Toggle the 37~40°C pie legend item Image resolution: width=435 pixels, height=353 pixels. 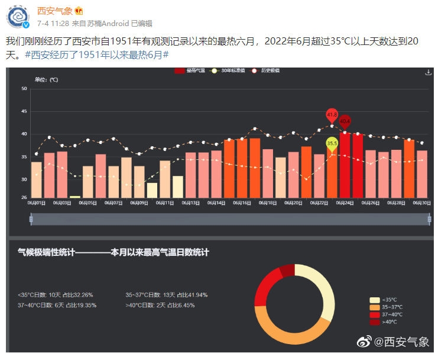tap(386, 315)
